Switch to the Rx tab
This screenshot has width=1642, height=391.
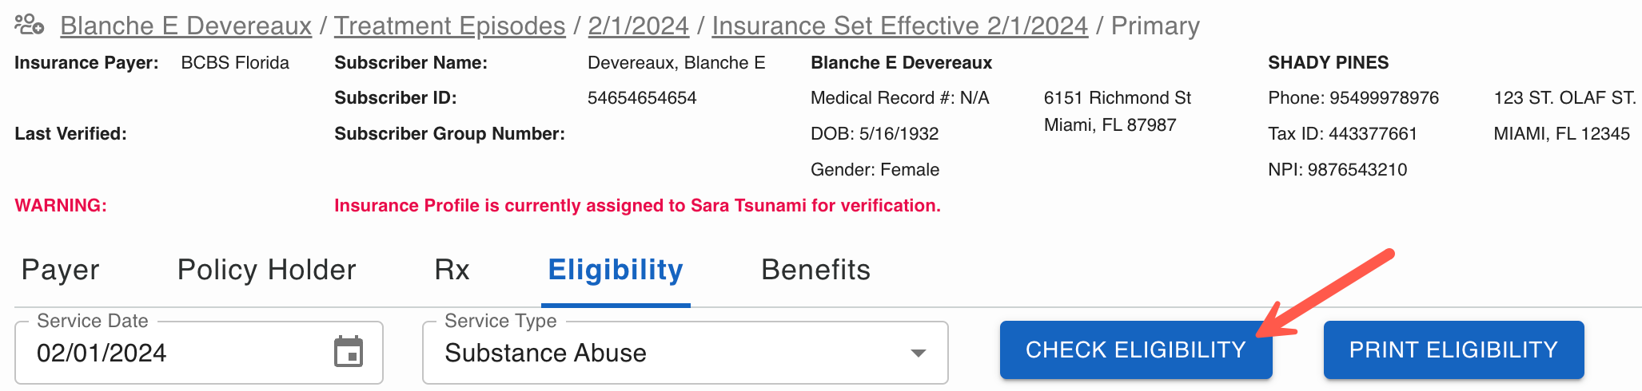[x=452, y=270]
